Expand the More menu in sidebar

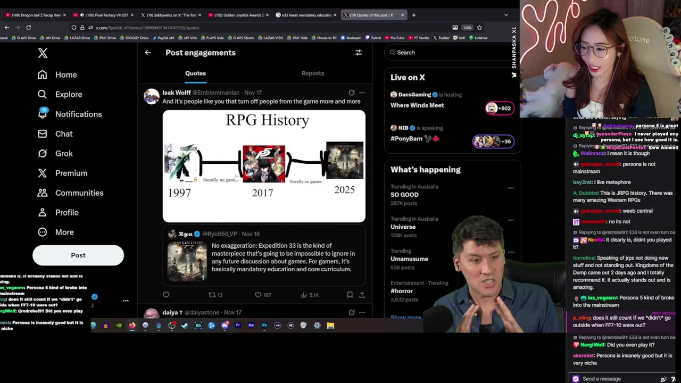tap(56, 232)
